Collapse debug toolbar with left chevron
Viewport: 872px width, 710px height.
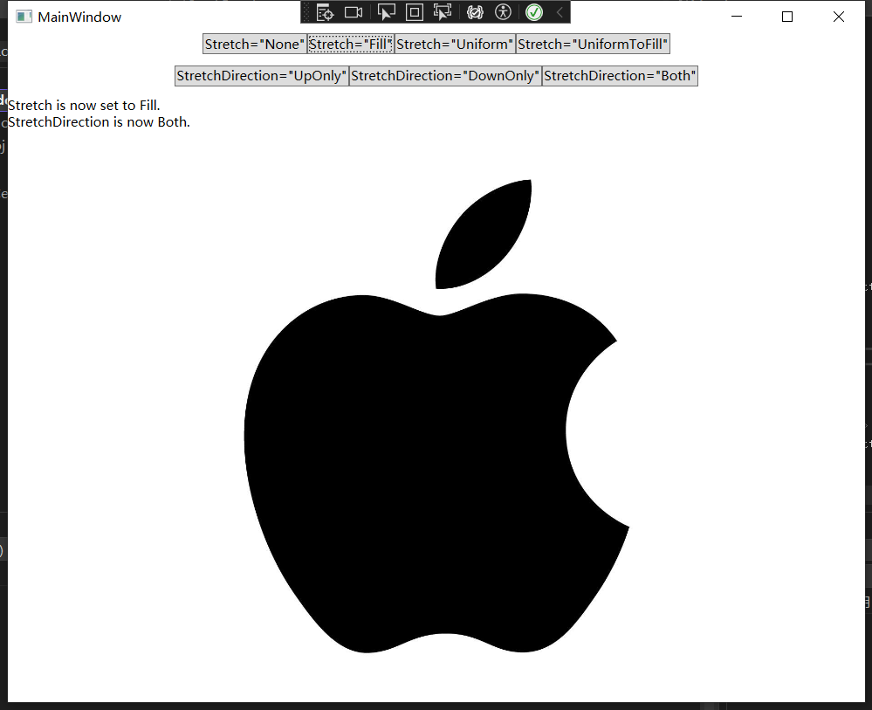pos(560,12)
